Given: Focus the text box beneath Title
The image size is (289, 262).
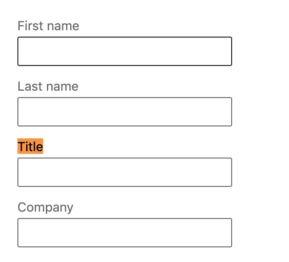Looking at the screenshot, I should point(124,172).
